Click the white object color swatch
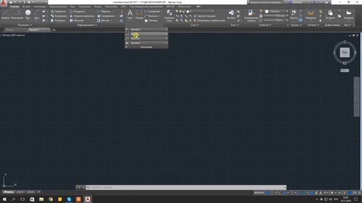Viewport: 362px width, 203px height. pyautogui.click(x=266, y=11)
